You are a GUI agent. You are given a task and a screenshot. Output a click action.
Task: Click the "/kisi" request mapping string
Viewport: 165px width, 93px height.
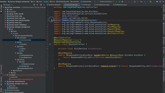click(76, 40)
